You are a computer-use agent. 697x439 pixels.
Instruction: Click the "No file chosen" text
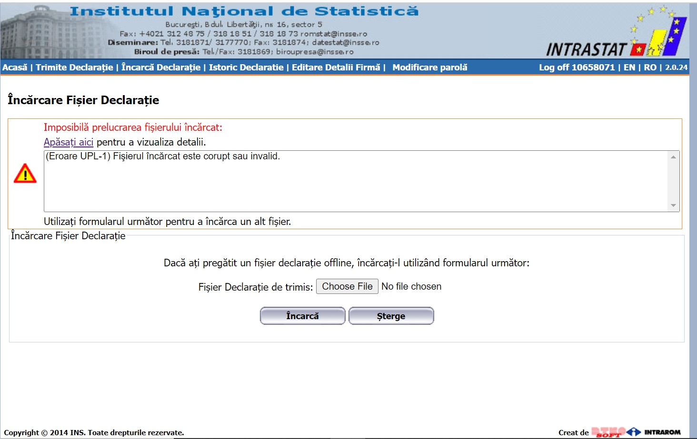click(411, 286)
